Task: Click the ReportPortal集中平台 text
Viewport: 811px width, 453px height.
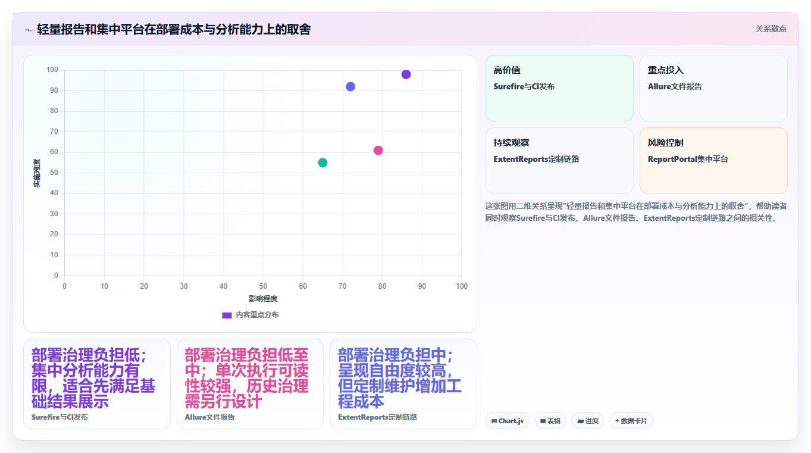Action: pyautogui.click(x=688, y=159)
